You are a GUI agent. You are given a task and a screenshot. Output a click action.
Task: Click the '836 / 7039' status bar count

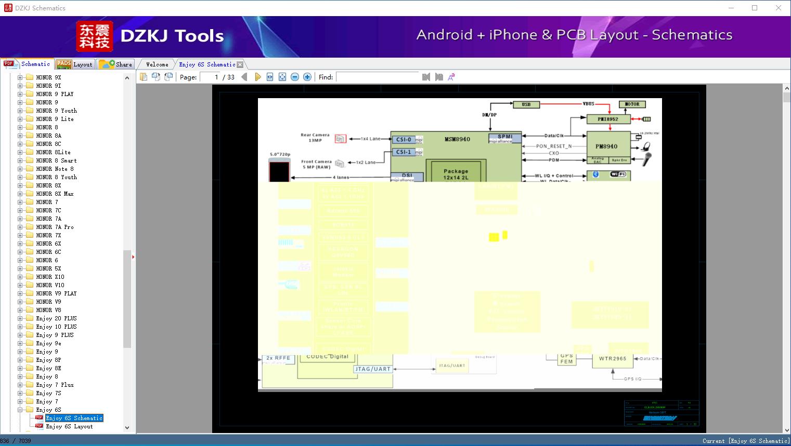[x=16, y=441]
